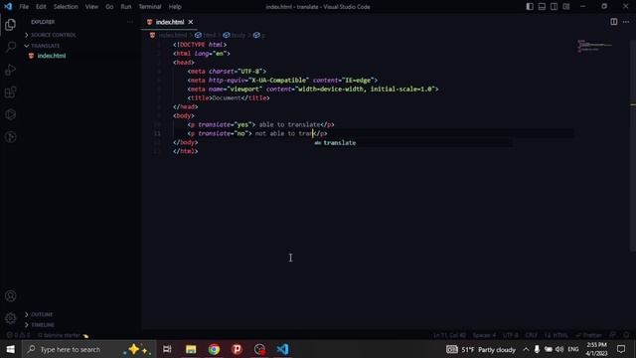Image resolution: width=636 pixels, height=358 pixels.
Task: Open the red P app on taskbar
Action: pos(237,349)
